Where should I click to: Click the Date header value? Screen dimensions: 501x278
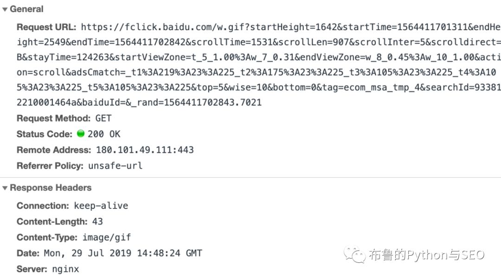click(x=123, y=253)
